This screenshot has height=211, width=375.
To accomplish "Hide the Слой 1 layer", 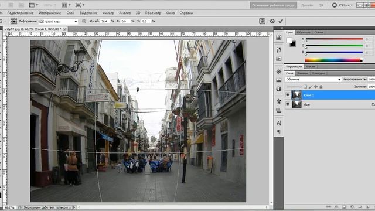I will [288, 95].
